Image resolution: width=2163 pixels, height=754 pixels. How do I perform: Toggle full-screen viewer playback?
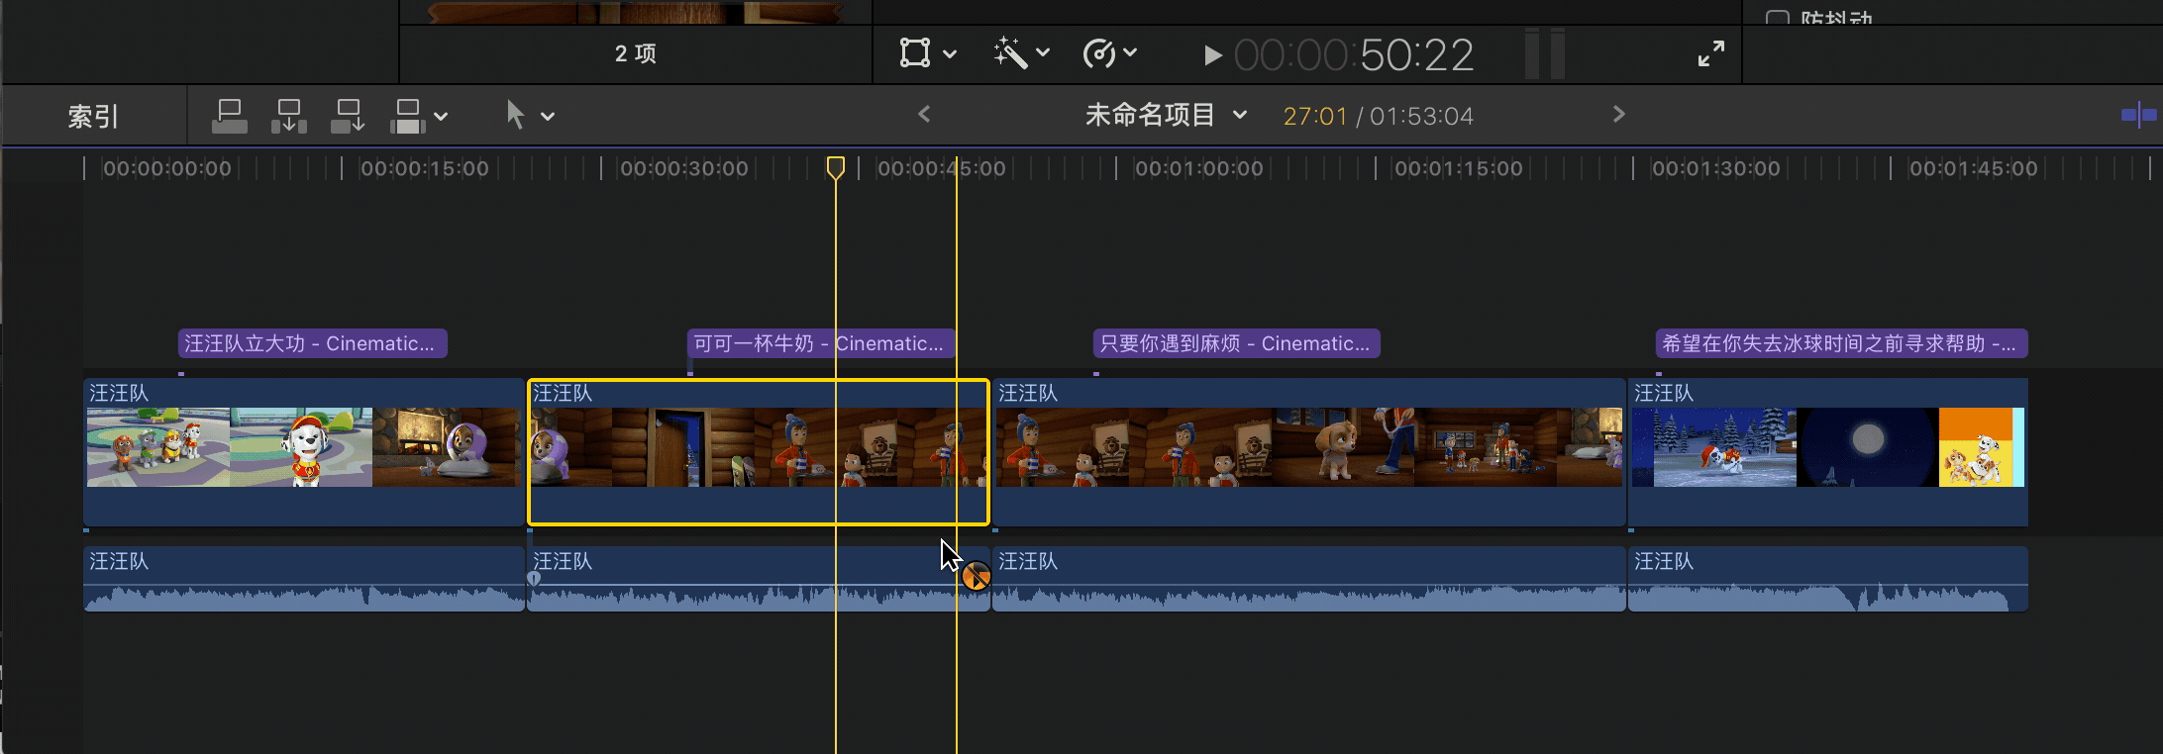[1711, 53]
